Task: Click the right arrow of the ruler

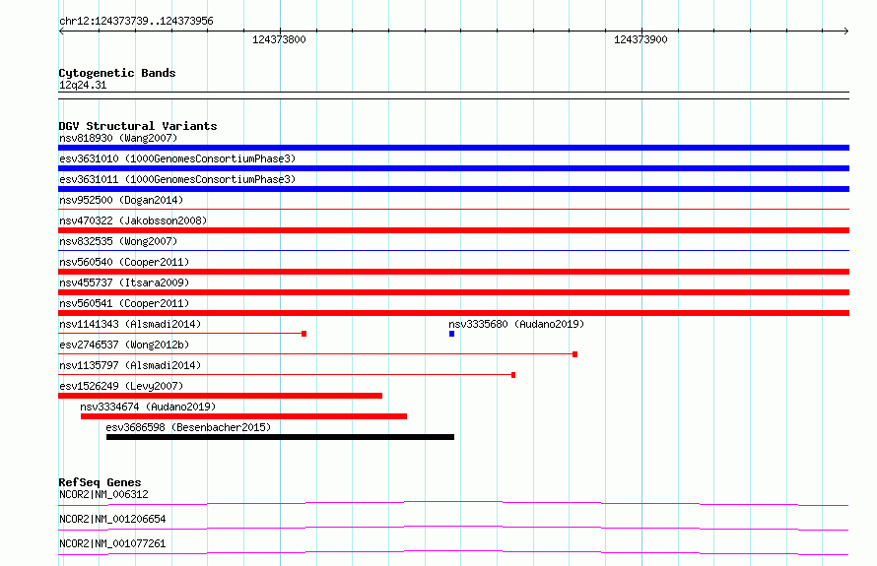Action: [x=846, y=31]
